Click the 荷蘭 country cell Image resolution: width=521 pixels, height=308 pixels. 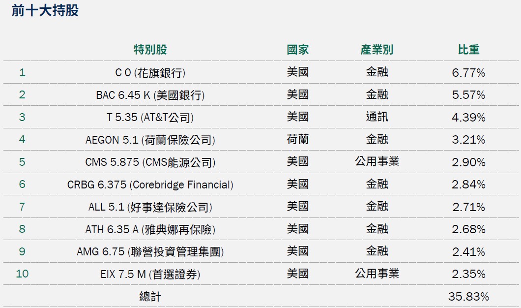coord(297,140)
